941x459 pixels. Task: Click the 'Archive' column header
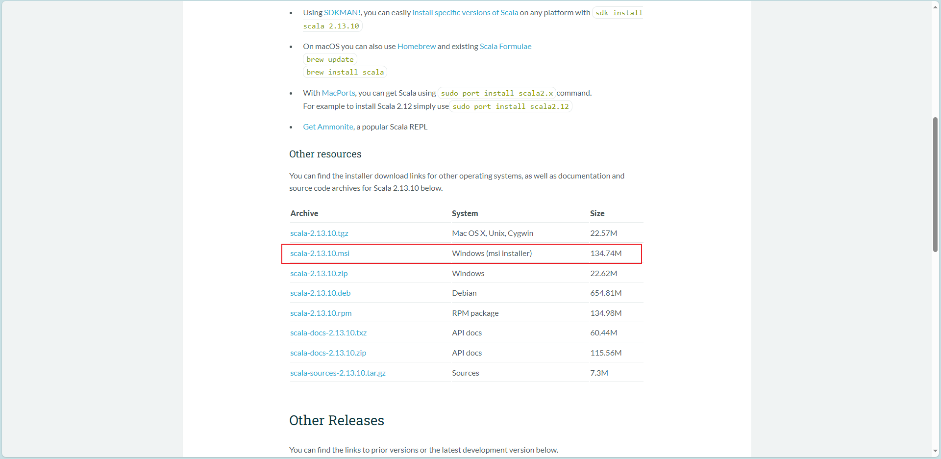click(304, 214)
